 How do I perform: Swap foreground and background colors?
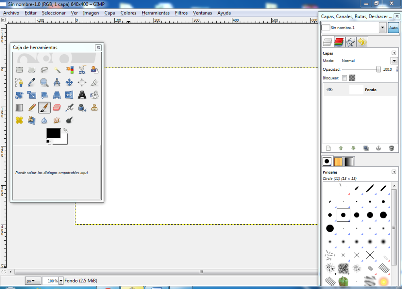click(x=65, y=130)
